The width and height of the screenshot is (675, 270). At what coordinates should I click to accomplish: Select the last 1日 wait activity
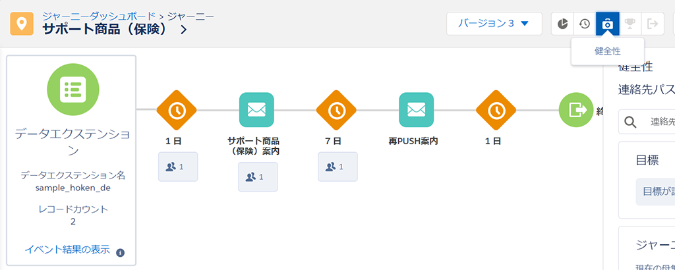(496, 110)
